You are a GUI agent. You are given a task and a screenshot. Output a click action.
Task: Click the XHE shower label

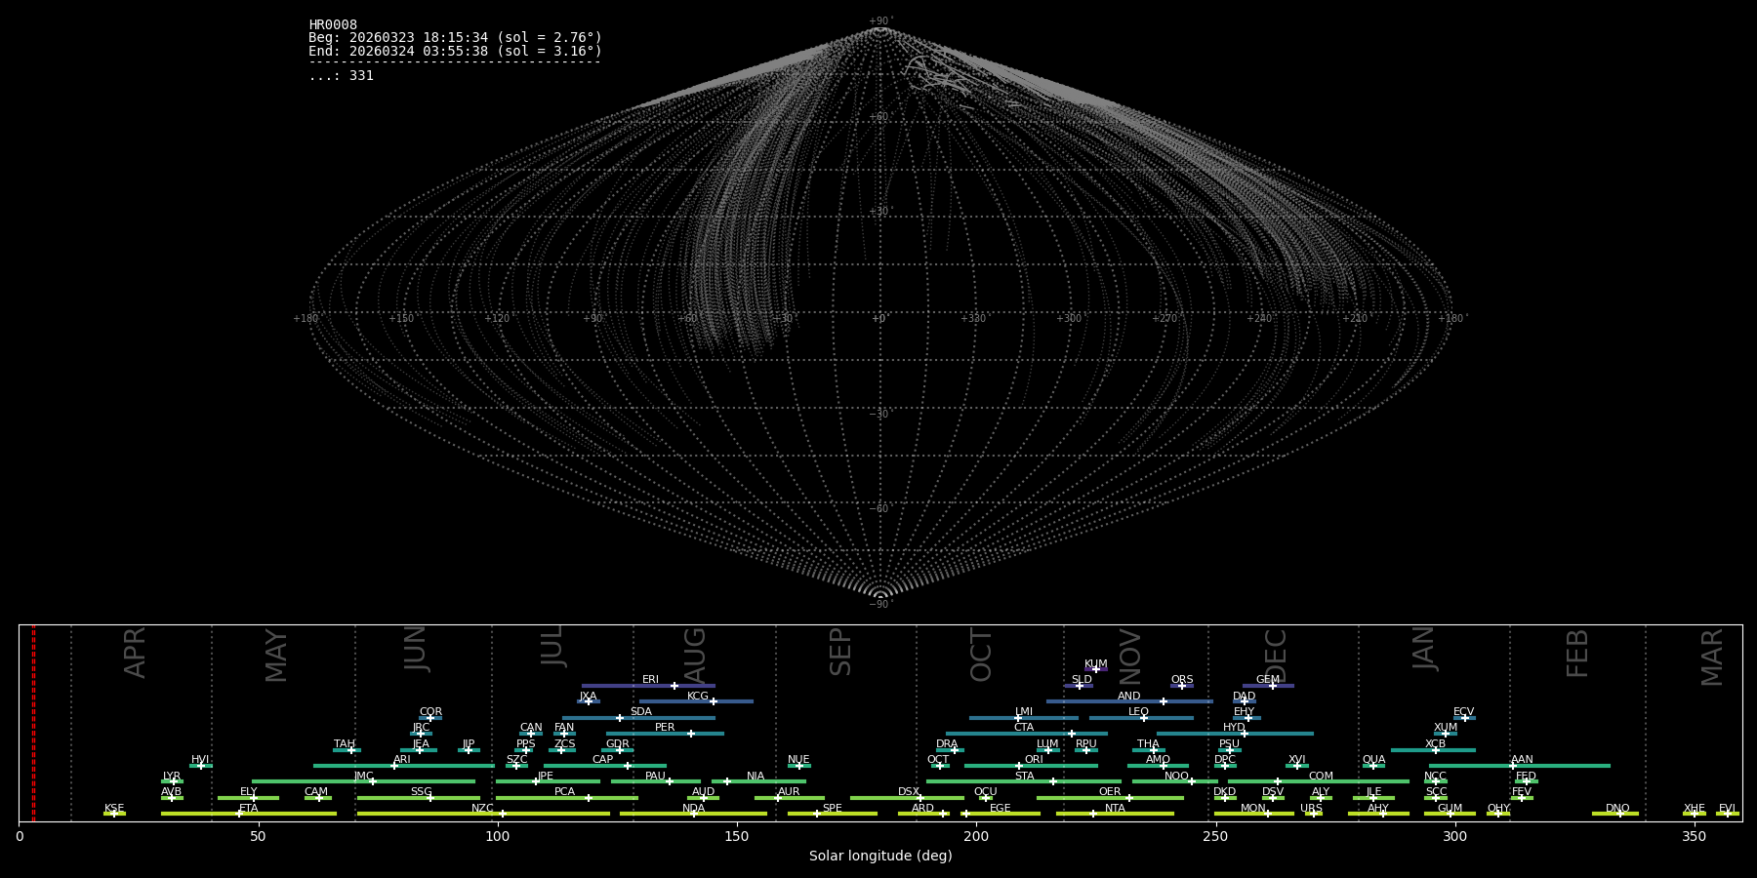click(x=1694, y=809)
